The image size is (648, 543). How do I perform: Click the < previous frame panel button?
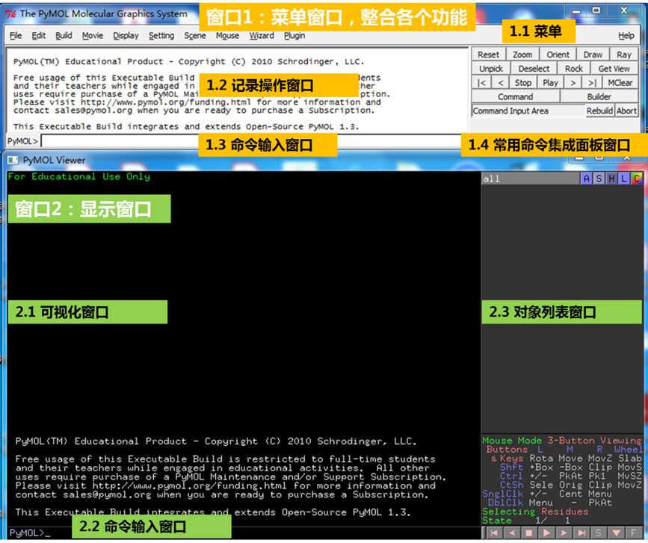coord(501,83)
